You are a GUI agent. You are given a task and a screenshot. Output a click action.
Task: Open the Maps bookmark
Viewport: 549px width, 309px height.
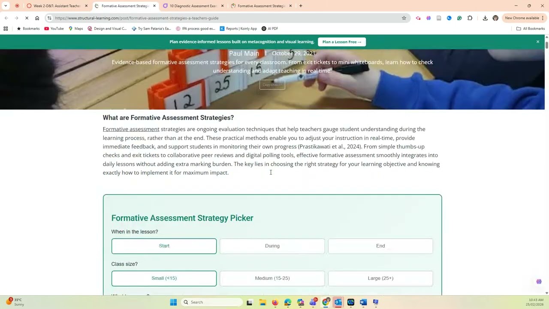(76, 29)
